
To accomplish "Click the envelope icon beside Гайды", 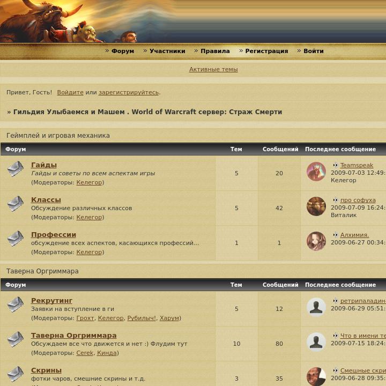I will click(x=15, y=169).
